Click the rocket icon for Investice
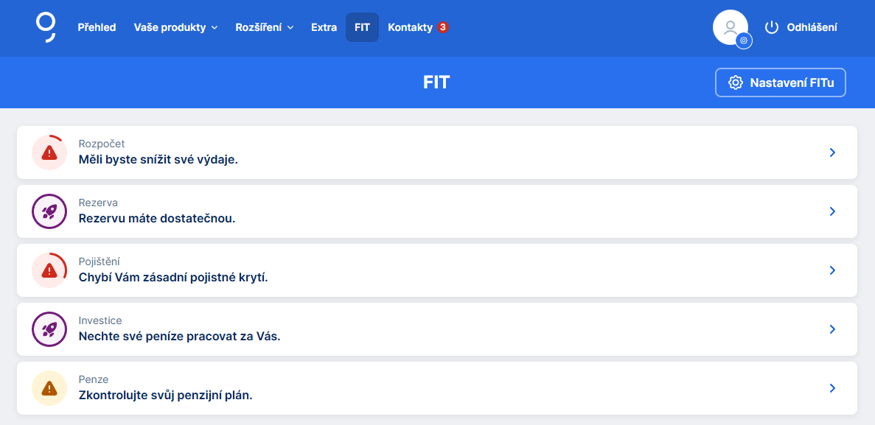Image resolution: width=875 pixels, height=425 pixels. (x=49, y=329)
